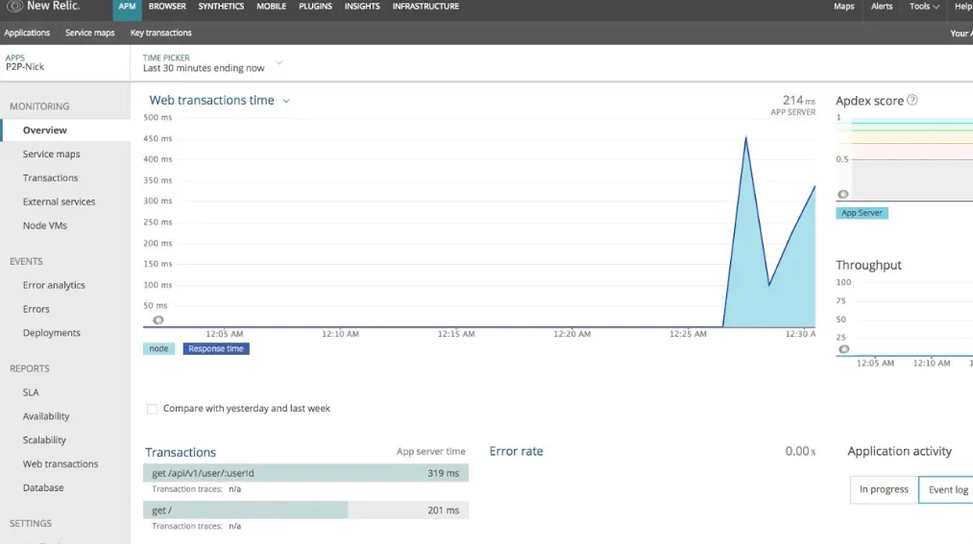This screenshot has height=544, width=973.
Task: Open the Availability report
Action: click(46, 416)
